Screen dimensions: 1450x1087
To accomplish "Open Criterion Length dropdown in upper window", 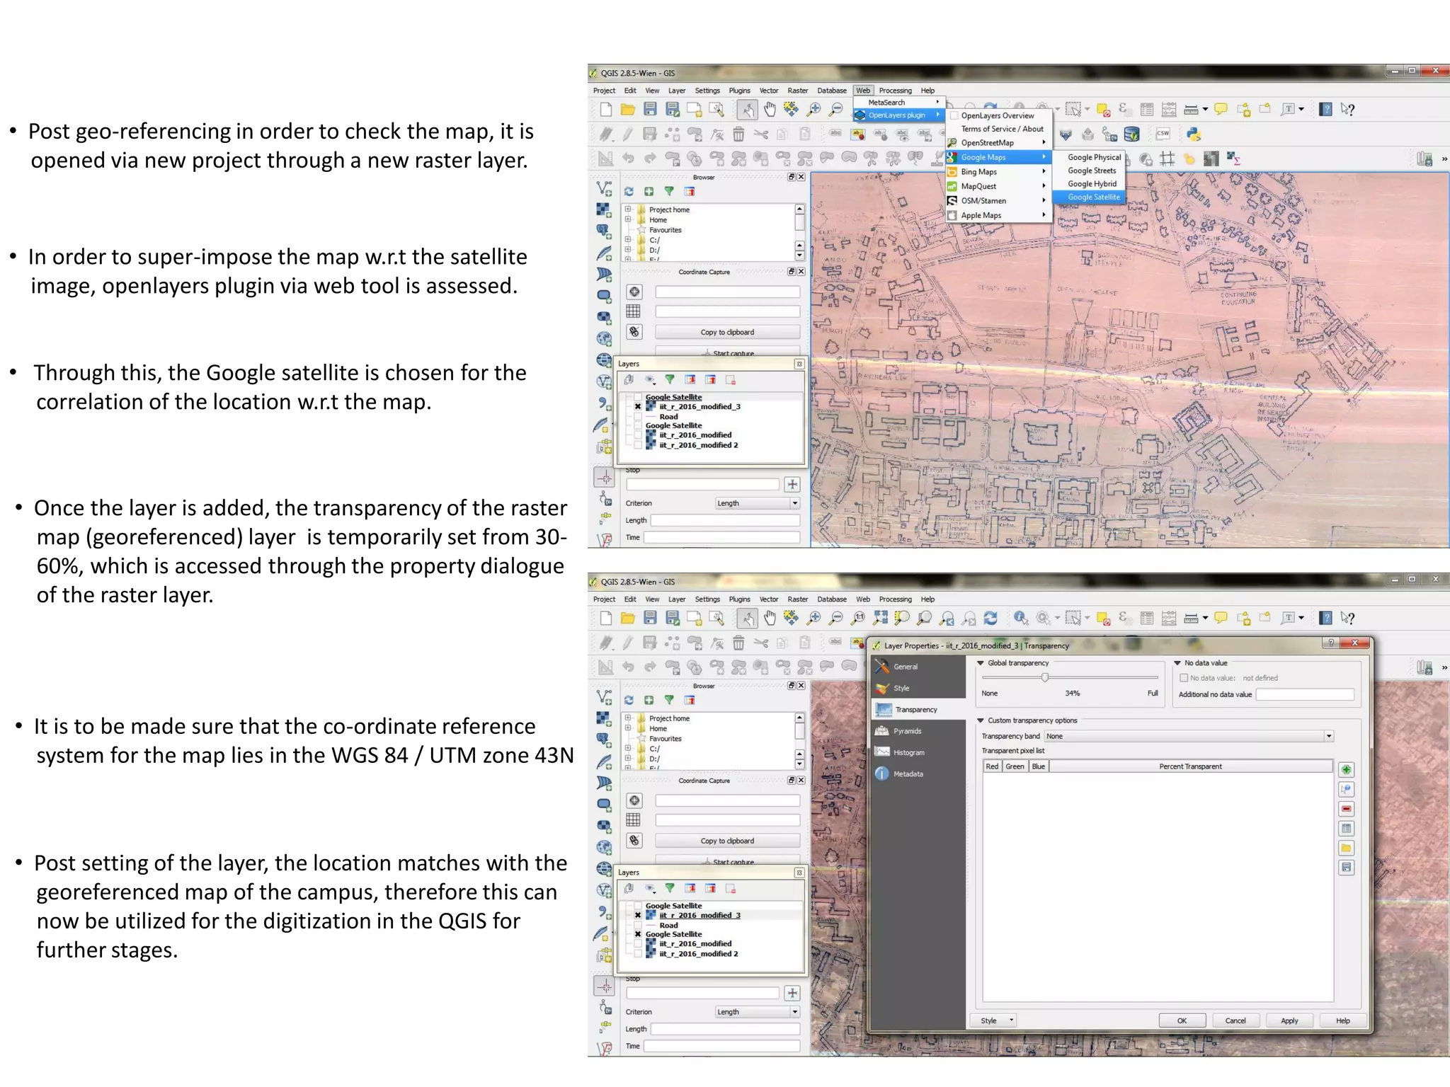I will (x=758, y=503).
